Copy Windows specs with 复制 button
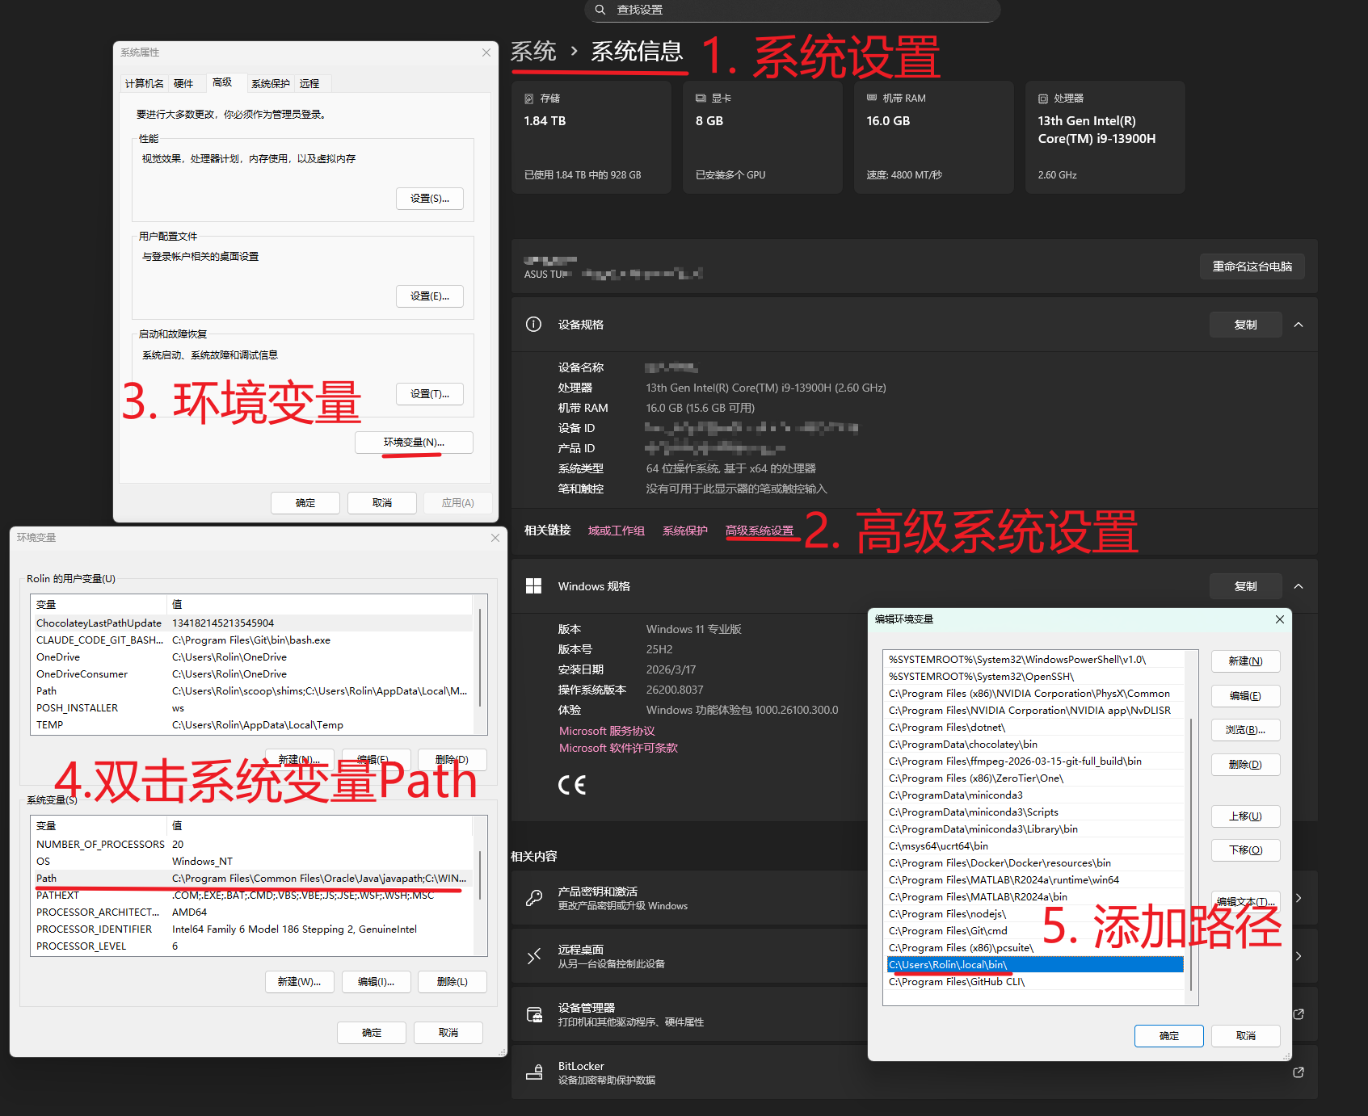This screenshot has height=1116, width=1368. [x=1246, y=586]
